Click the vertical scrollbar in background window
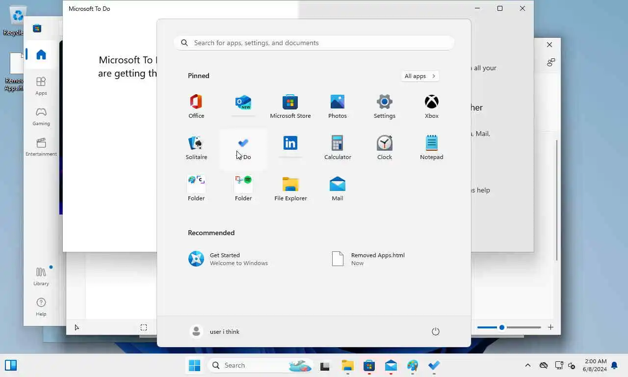628x377 pixels. point(557,200)
